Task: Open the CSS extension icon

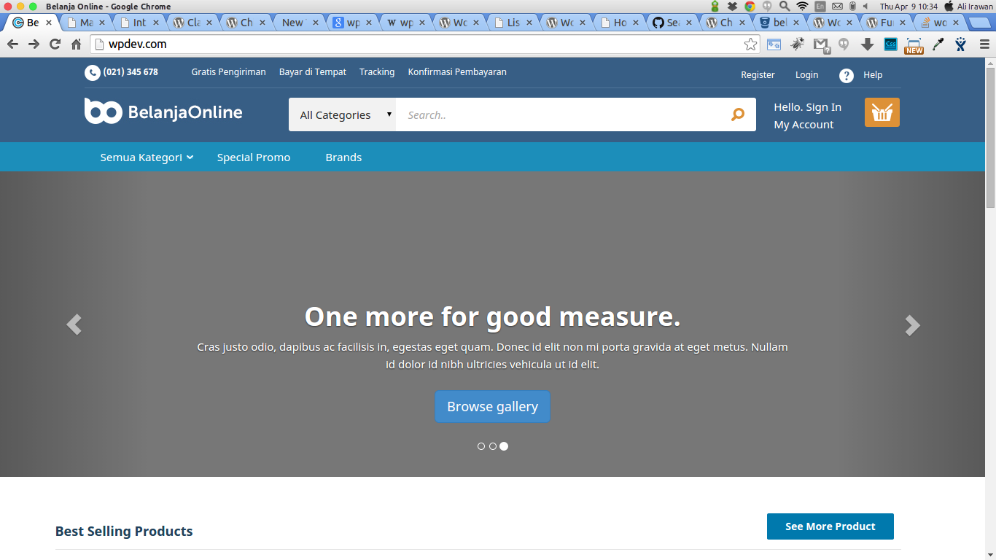Action: (x=890, y=44)
